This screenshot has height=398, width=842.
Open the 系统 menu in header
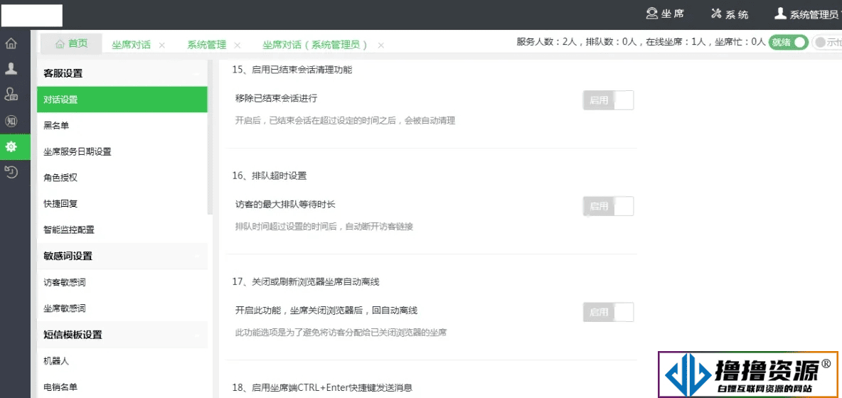730,14
